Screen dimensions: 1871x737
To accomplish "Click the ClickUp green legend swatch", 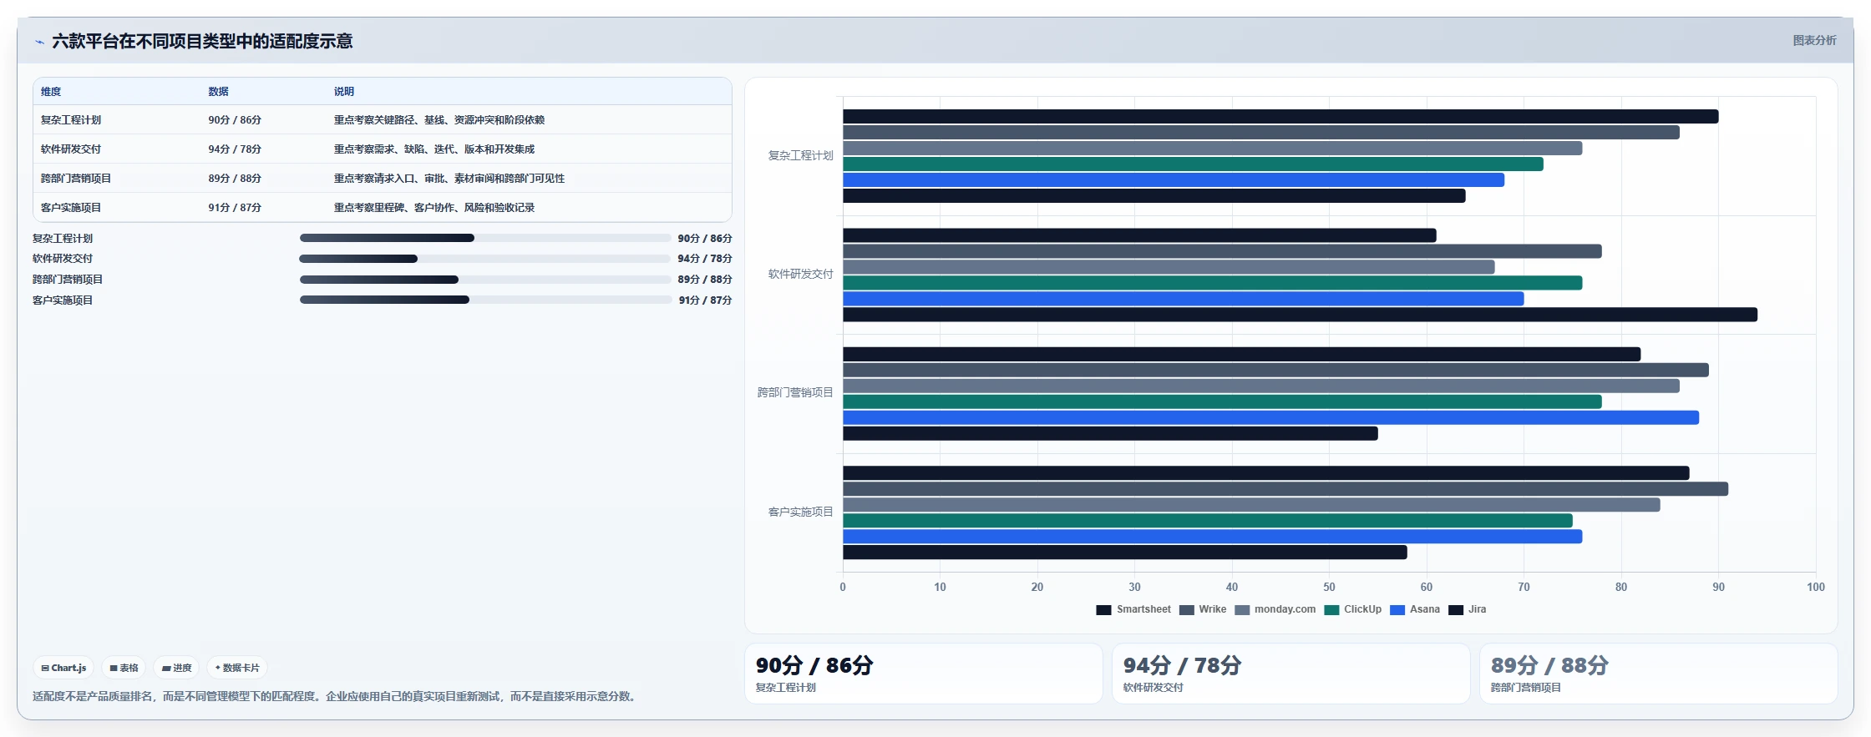I will 1331,609.
